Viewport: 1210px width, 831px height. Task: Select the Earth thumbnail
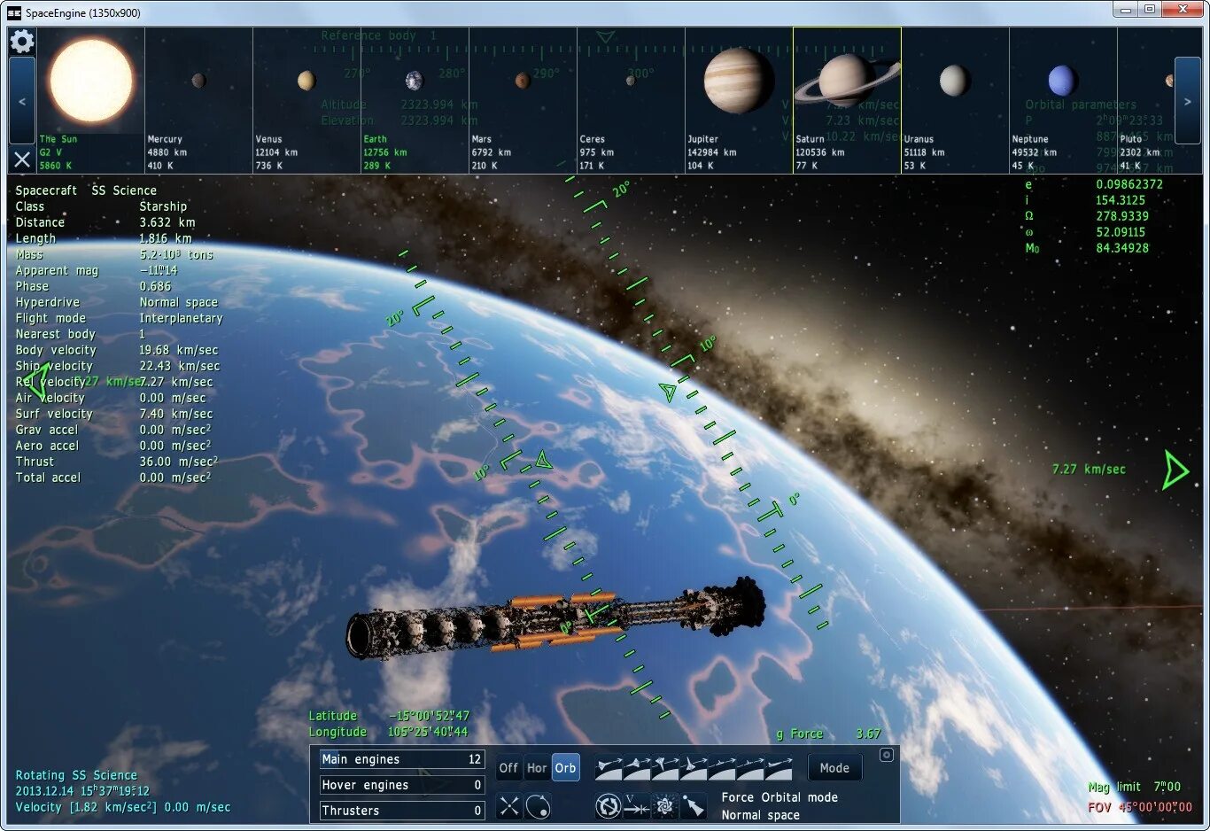click(x=415, y=100)
